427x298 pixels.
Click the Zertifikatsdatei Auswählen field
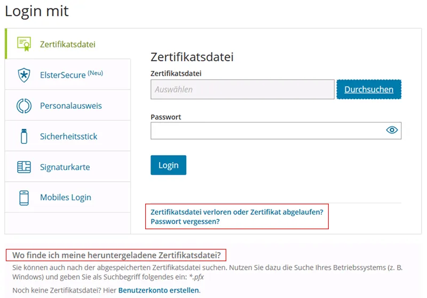coord(242,90)
